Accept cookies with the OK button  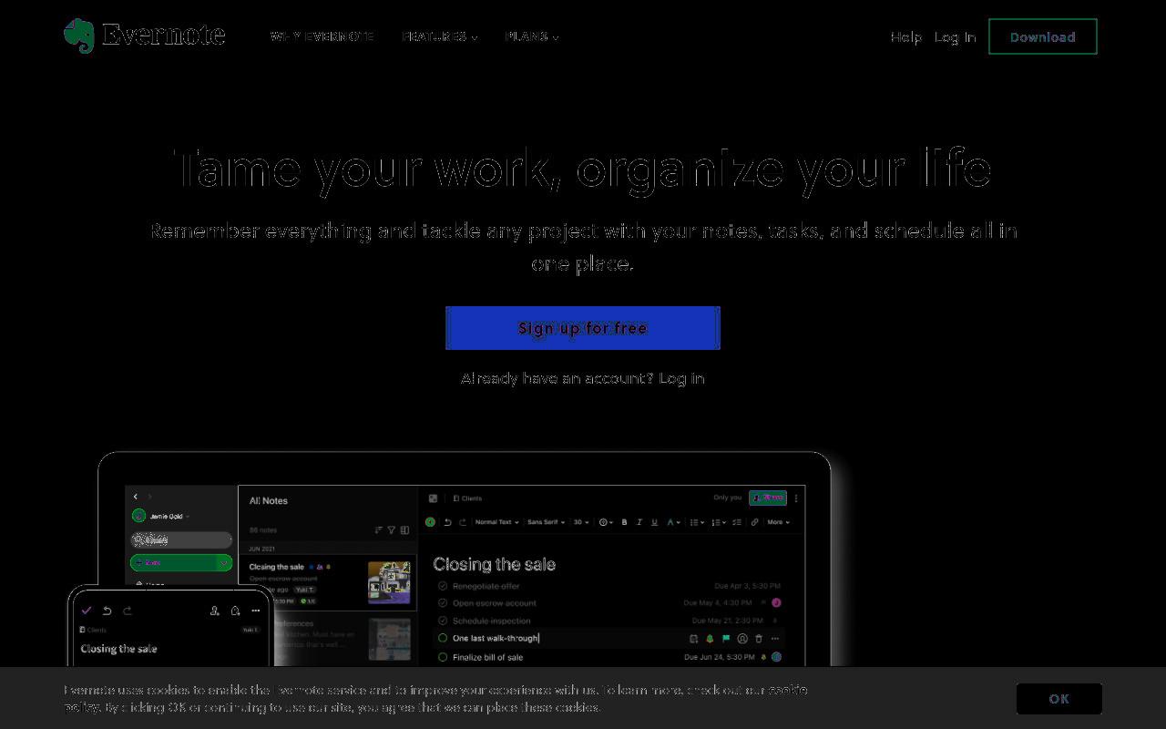[1059, 699]
